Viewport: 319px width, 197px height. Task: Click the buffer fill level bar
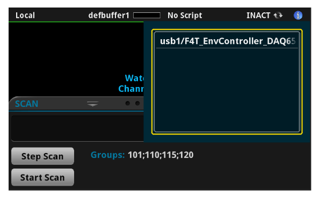pyautogui.click(x=147, y=16)
